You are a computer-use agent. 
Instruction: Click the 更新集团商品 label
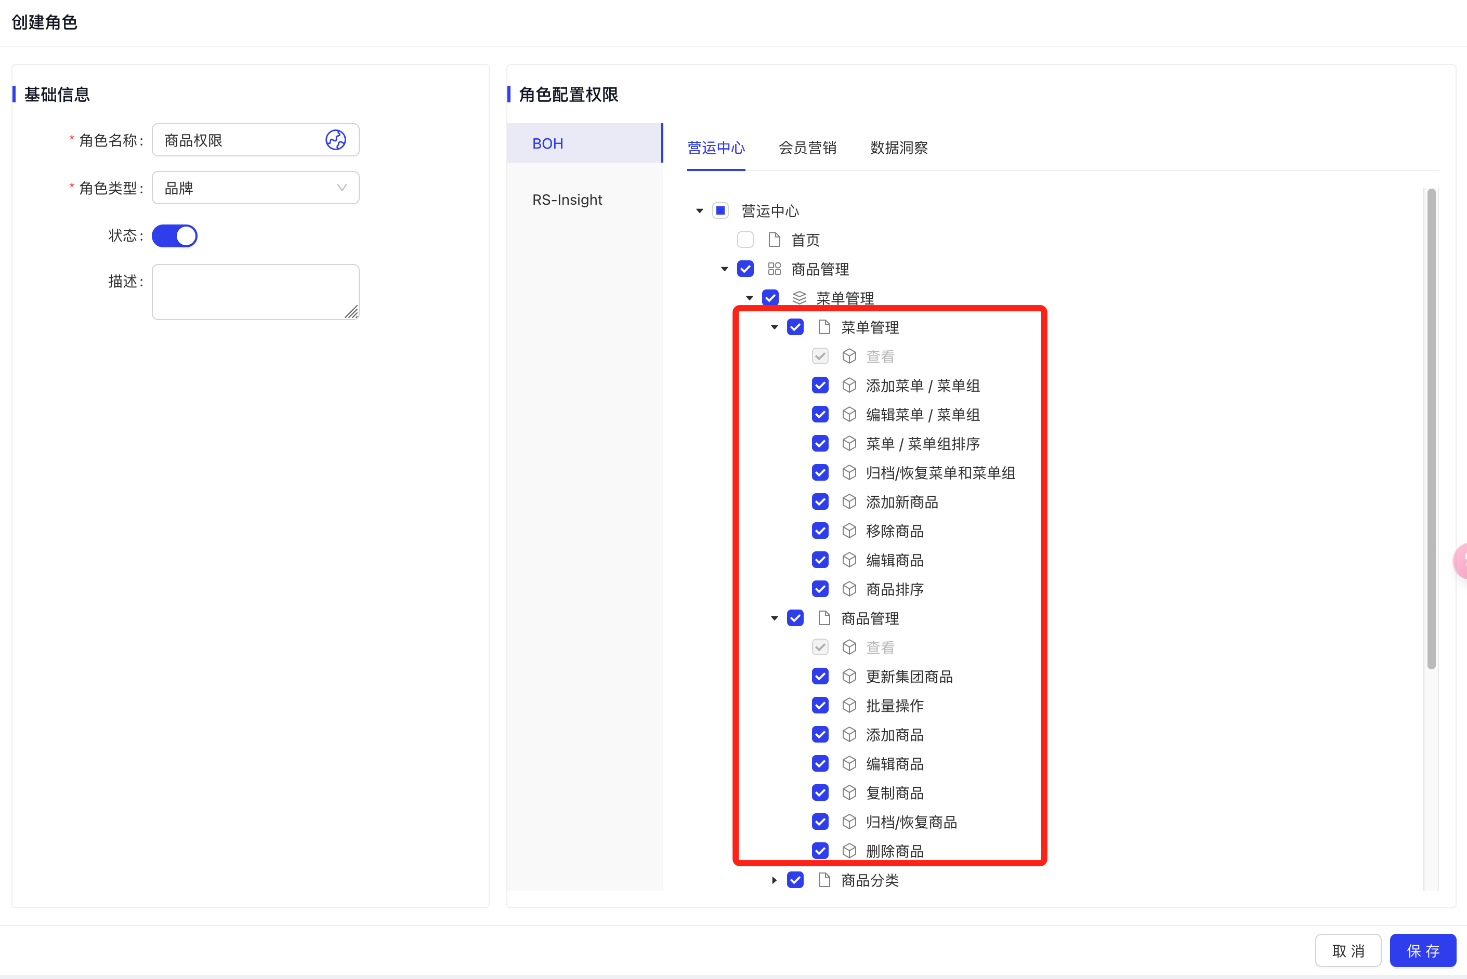[x=909, y=676]
